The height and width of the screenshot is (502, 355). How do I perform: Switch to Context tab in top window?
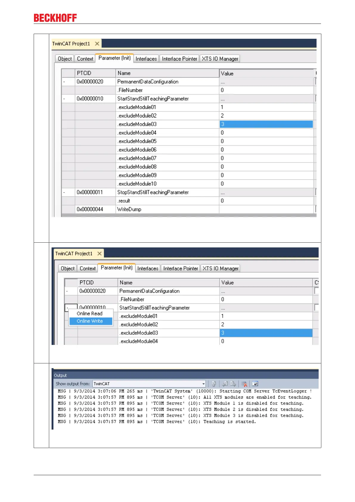(85, 59)
